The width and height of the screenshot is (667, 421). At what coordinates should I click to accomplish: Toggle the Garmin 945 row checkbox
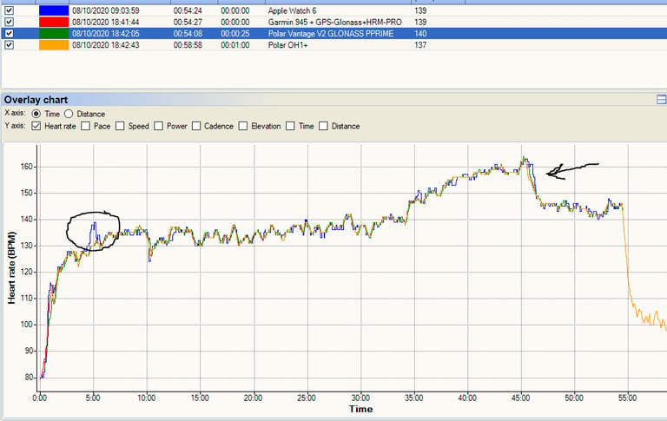(x=9, y=22)
